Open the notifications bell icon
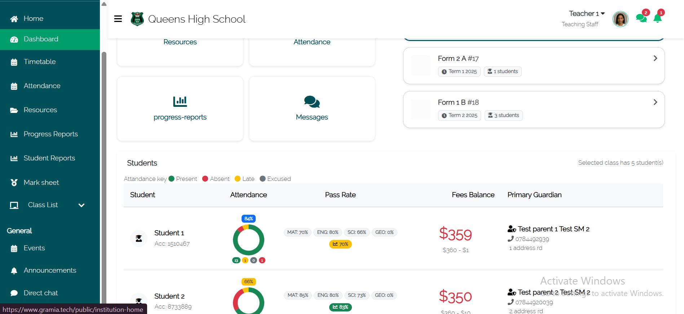The height and width of the screenshot is (314, 684). tap(657, 18)
